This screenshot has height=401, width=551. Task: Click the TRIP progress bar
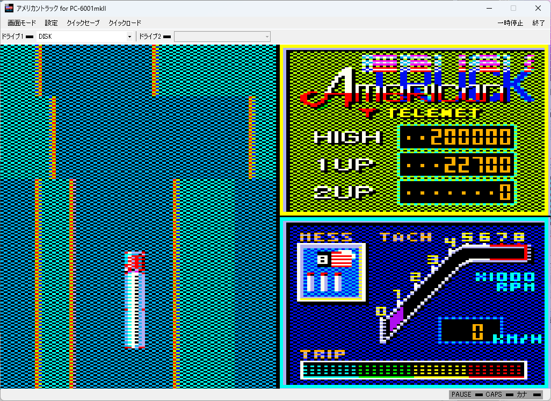pos(414,370)
